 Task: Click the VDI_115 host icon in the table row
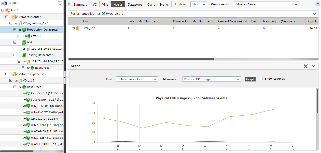coord(78,28)
